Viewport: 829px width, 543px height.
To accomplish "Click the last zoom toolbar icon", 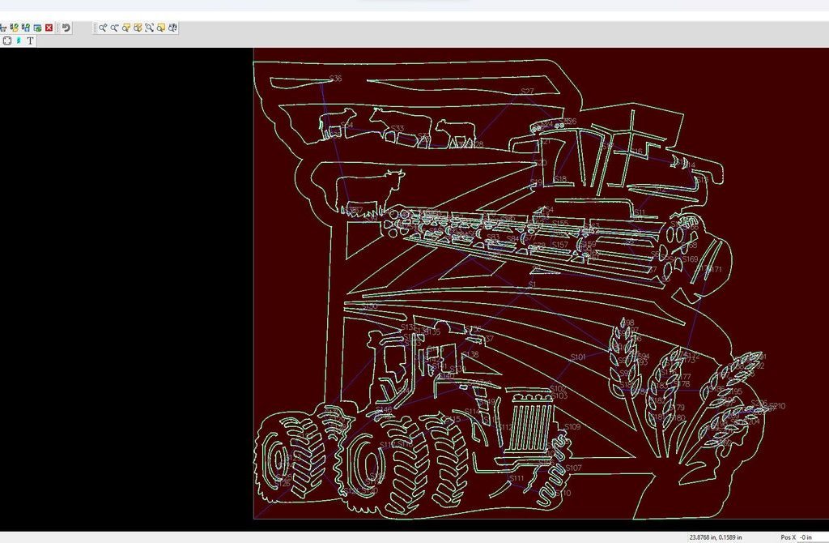I will 173,28.
